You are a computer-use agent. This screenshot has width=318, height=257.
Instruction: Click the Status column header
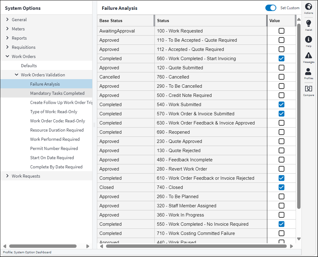pos(210,21)
